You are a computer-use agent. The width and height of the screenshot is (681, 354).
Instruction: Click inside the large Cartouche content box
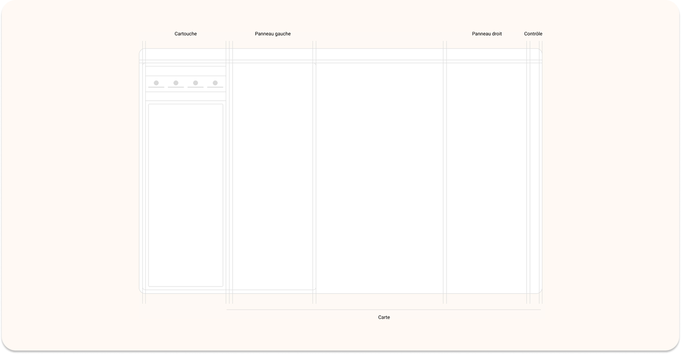[x=186, y=195]
